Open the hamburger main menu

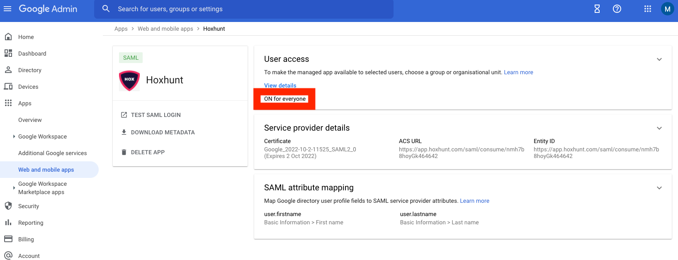tap(7, 9)
